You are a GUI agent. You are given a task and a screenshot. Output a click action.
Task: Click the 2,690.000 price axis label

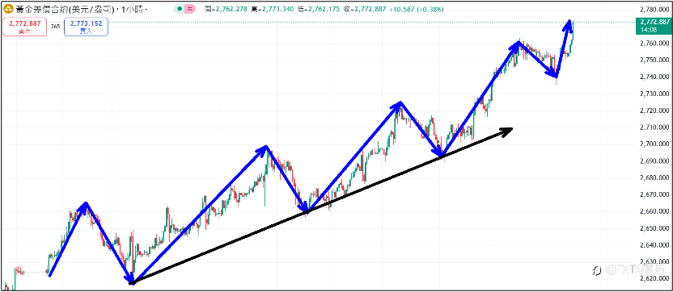pyautogui.click(x=654, y=161)
